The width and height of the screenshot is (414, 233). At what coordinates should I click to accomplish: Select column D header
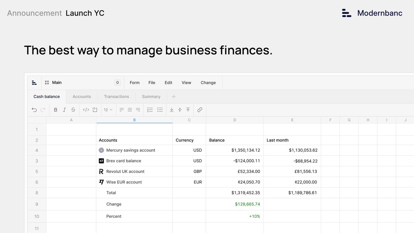click(x=235, y=120)
